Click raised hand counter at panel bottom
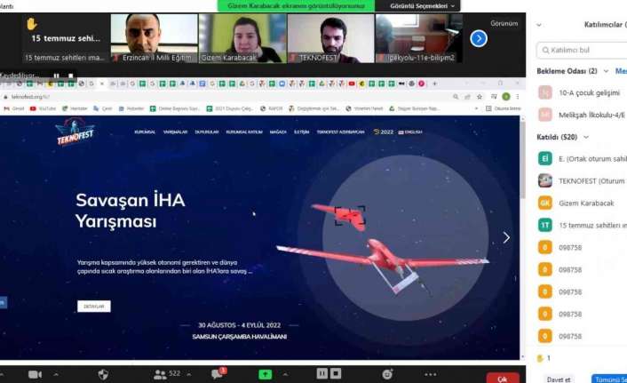Screen dimensions: 627x383 [544, 358]
